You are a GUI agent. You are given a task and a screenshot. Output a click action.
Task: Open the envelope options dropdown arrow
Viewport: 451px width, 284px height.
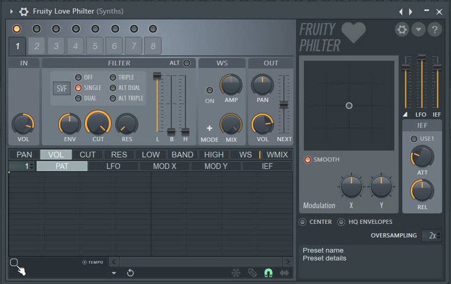click(x=114, y=273)
